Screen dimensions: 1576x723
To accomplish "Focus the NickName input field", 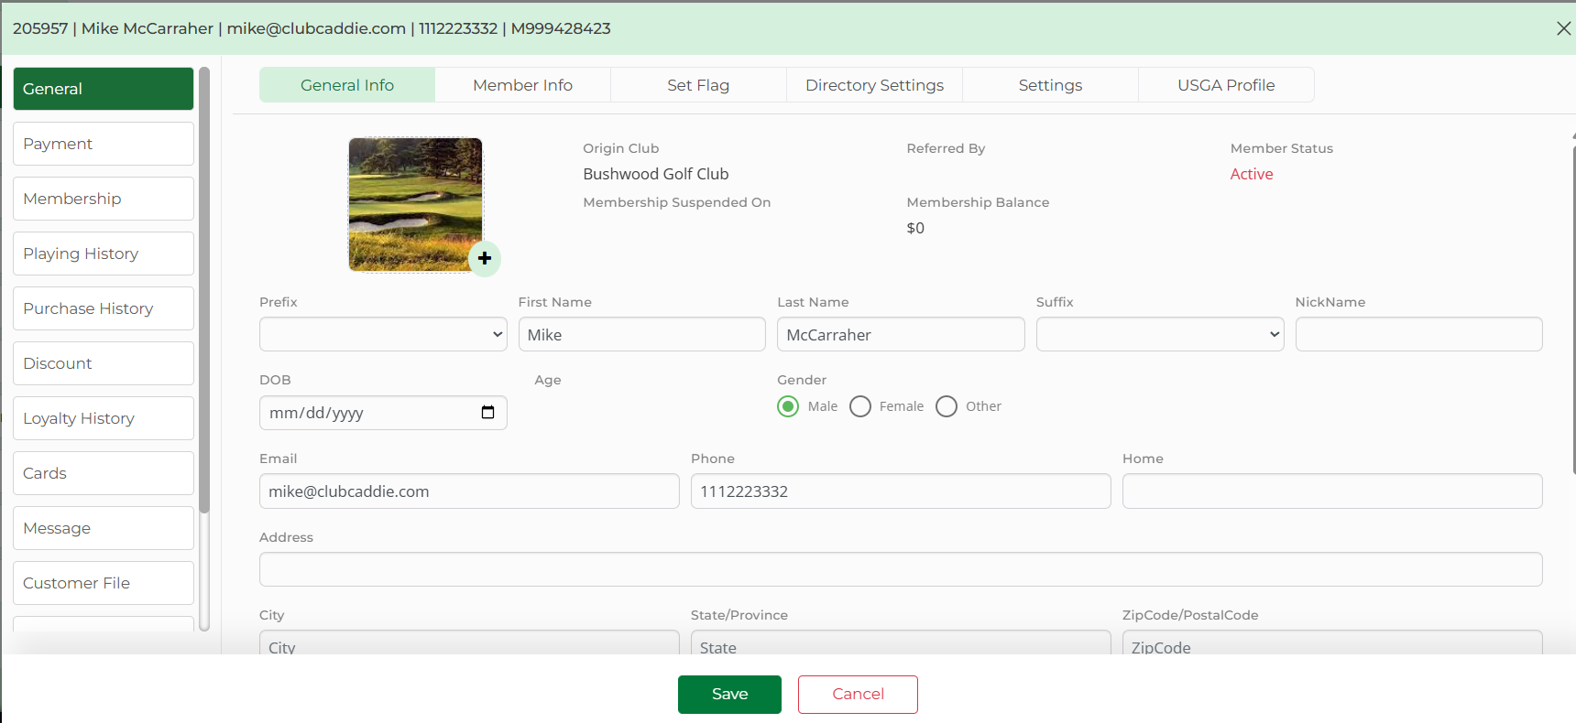I will click(x=1418, y=335).
